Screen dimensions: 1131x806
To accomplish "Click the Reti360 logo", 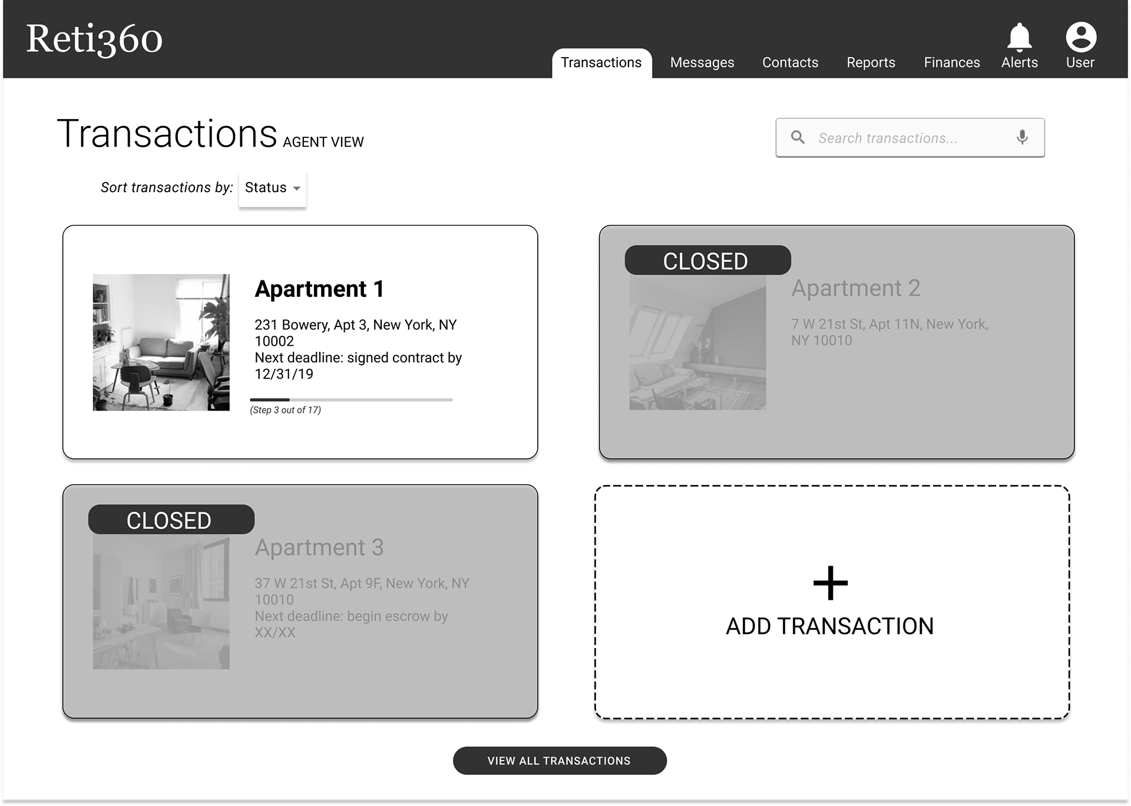I will (94, 39).
